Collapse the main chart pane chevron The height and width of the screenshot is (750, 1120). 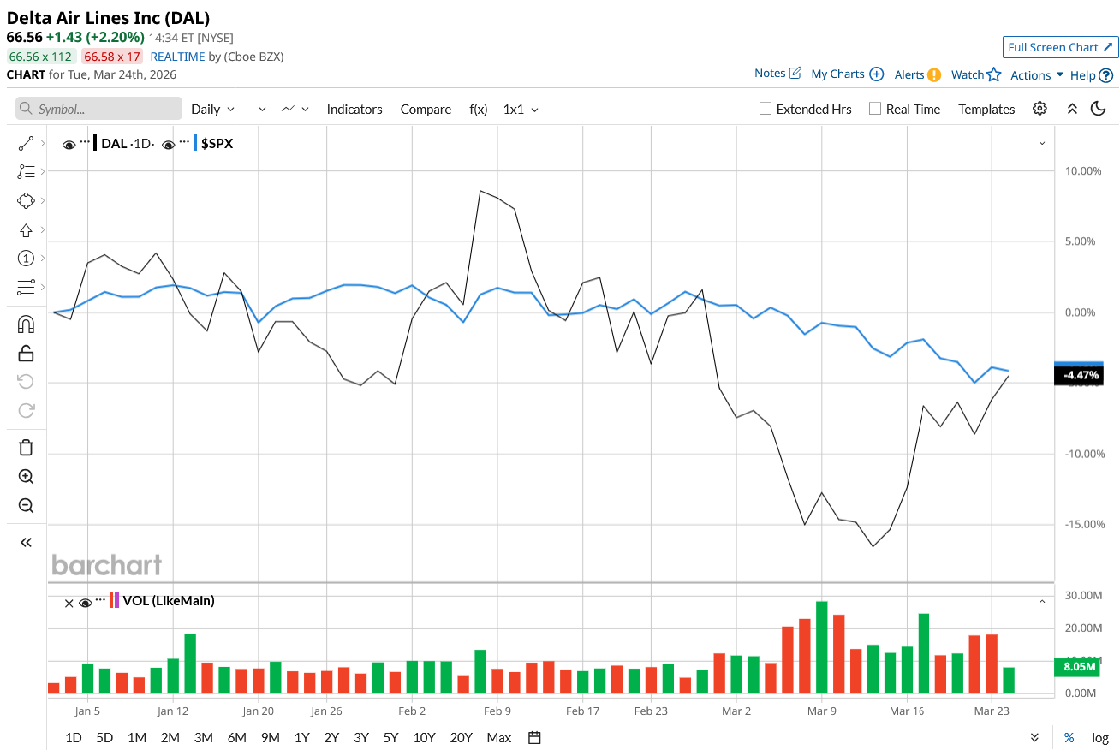1042,144
